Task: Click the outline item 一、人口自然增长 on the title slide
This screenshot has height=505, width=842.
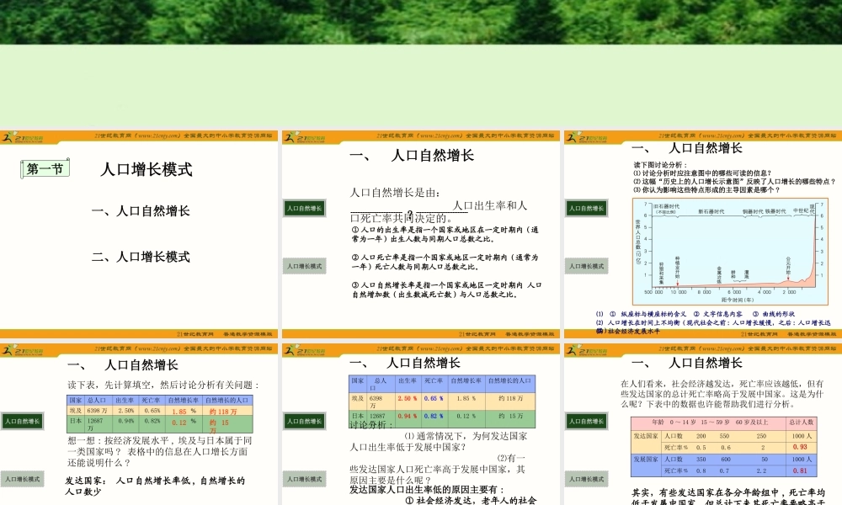Action: pyautogui.click(x=141, y=211)
